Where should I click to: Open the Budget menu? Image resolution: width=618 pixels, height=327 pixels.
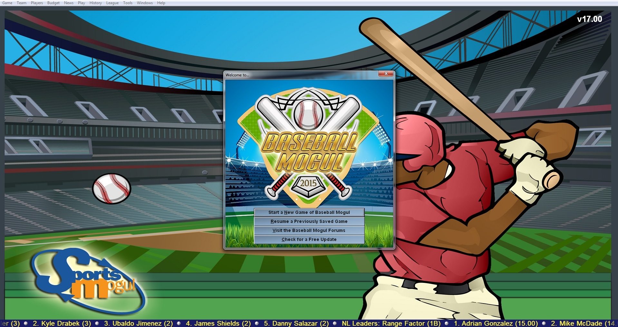click(53, 3)
